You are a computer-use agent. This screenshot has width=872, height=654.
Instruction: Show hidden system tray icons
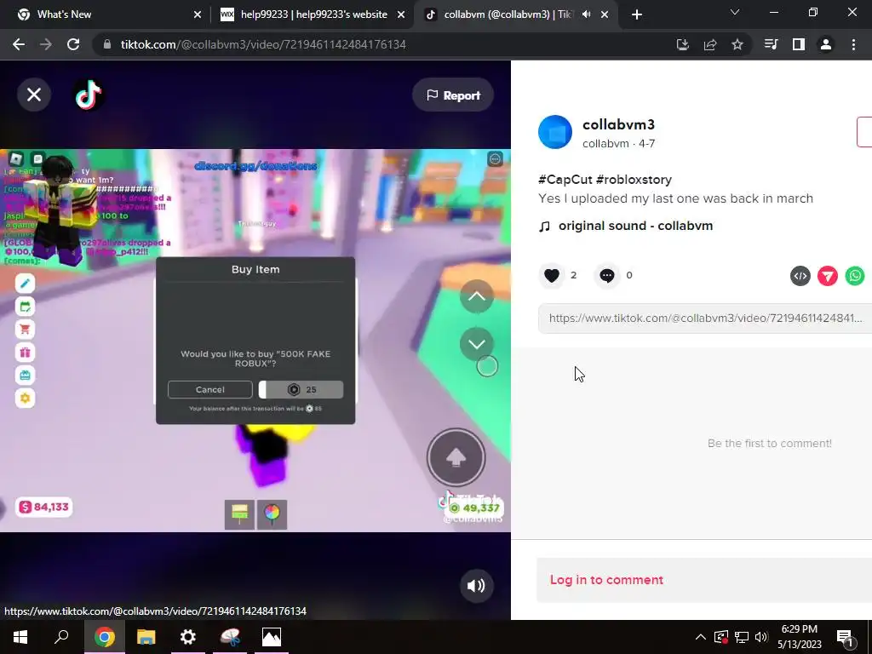click(x=701, y=637)
